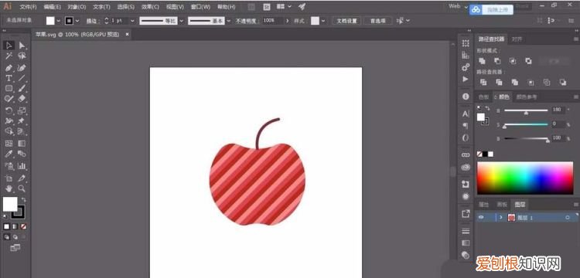Select the Shaper tool
580x278 pixels.
tap(9, 99)
